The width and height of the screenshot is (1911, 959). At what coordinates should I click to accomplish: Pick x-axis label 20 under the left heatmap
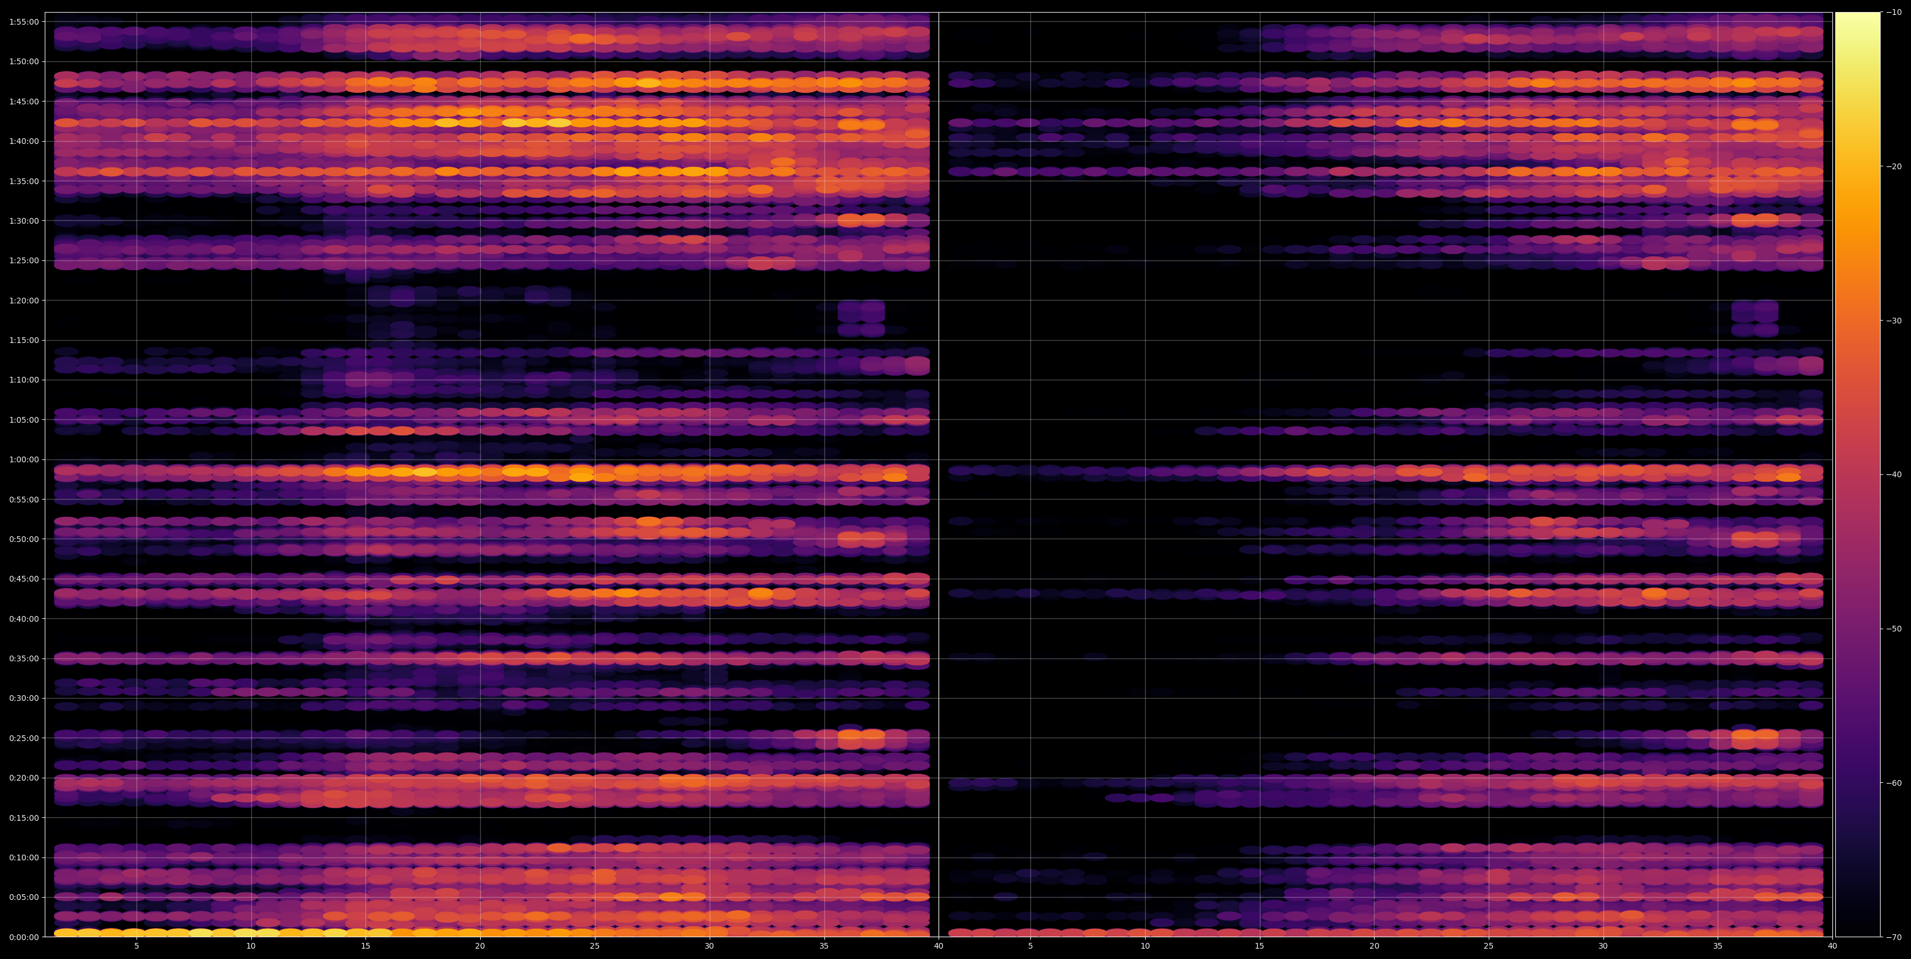click(480, 946)
